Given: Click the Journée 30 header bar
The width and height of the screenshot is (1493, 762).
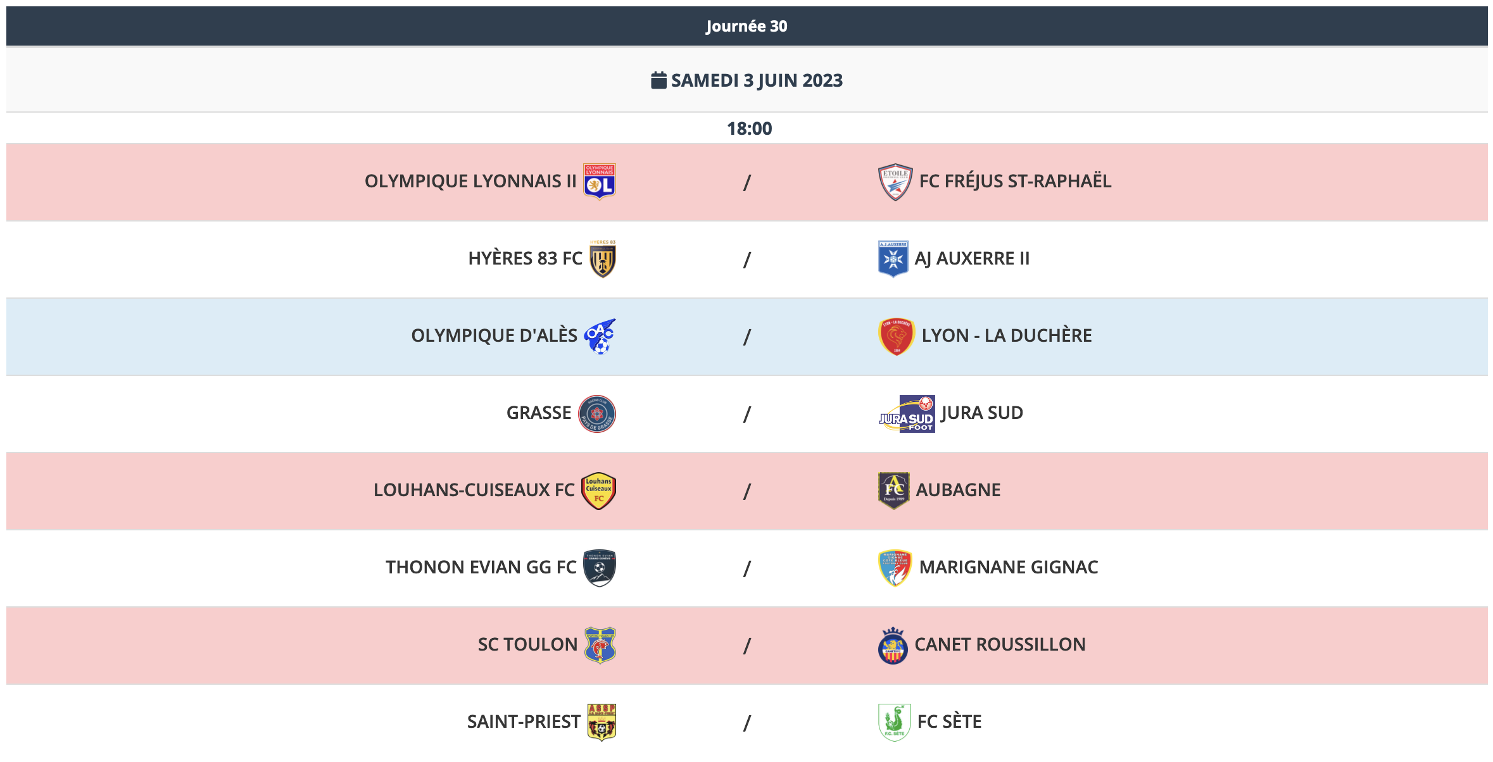Looking at the screenshot, I should coord(746,26).
